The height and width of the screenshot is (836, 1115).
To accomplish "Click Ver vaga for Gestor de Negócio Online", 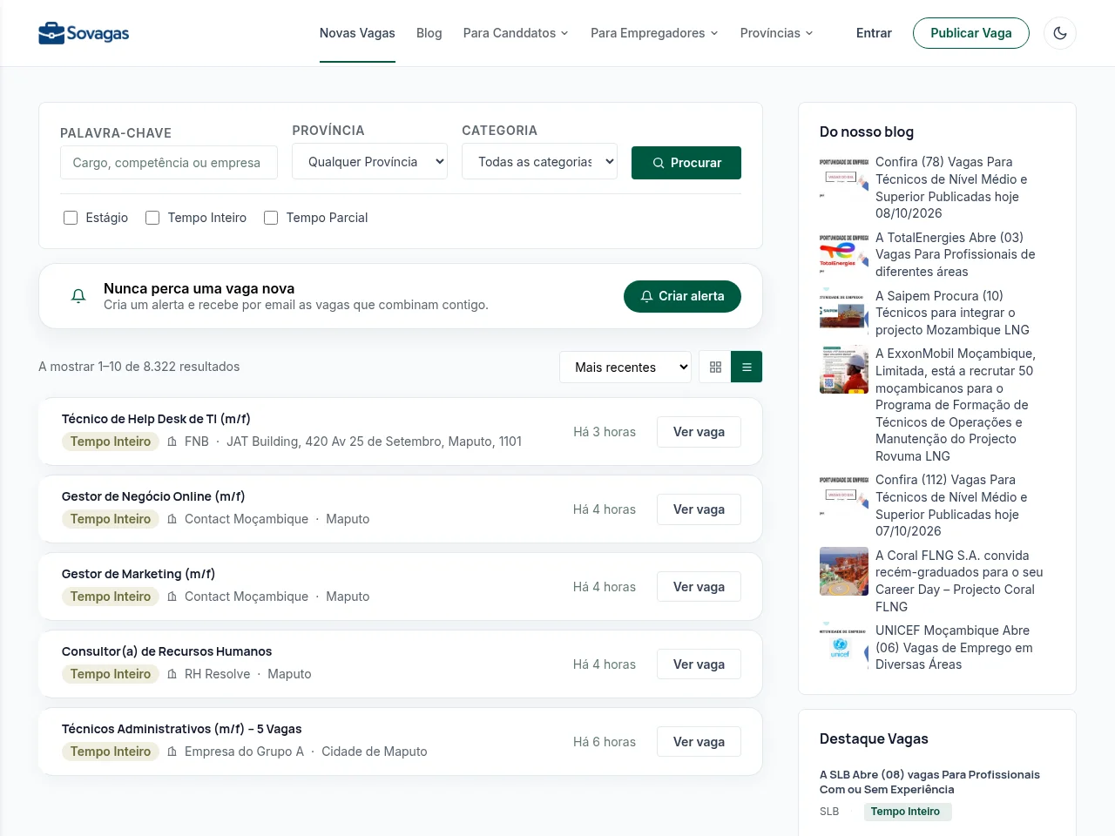I will (x=699, y=509).
